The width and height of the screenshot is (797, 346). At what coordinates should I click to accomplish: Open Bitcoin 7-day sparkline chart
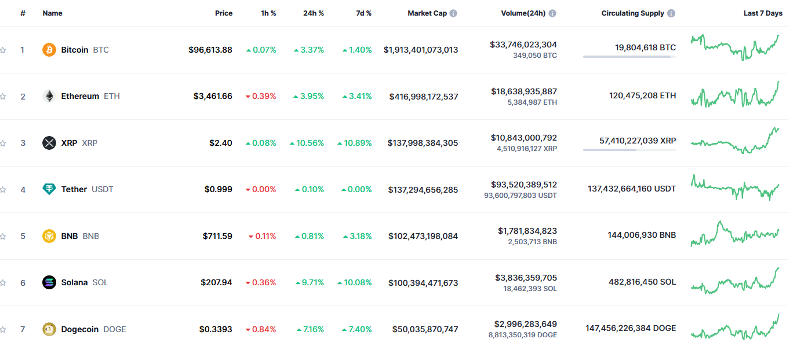[735, 47]
